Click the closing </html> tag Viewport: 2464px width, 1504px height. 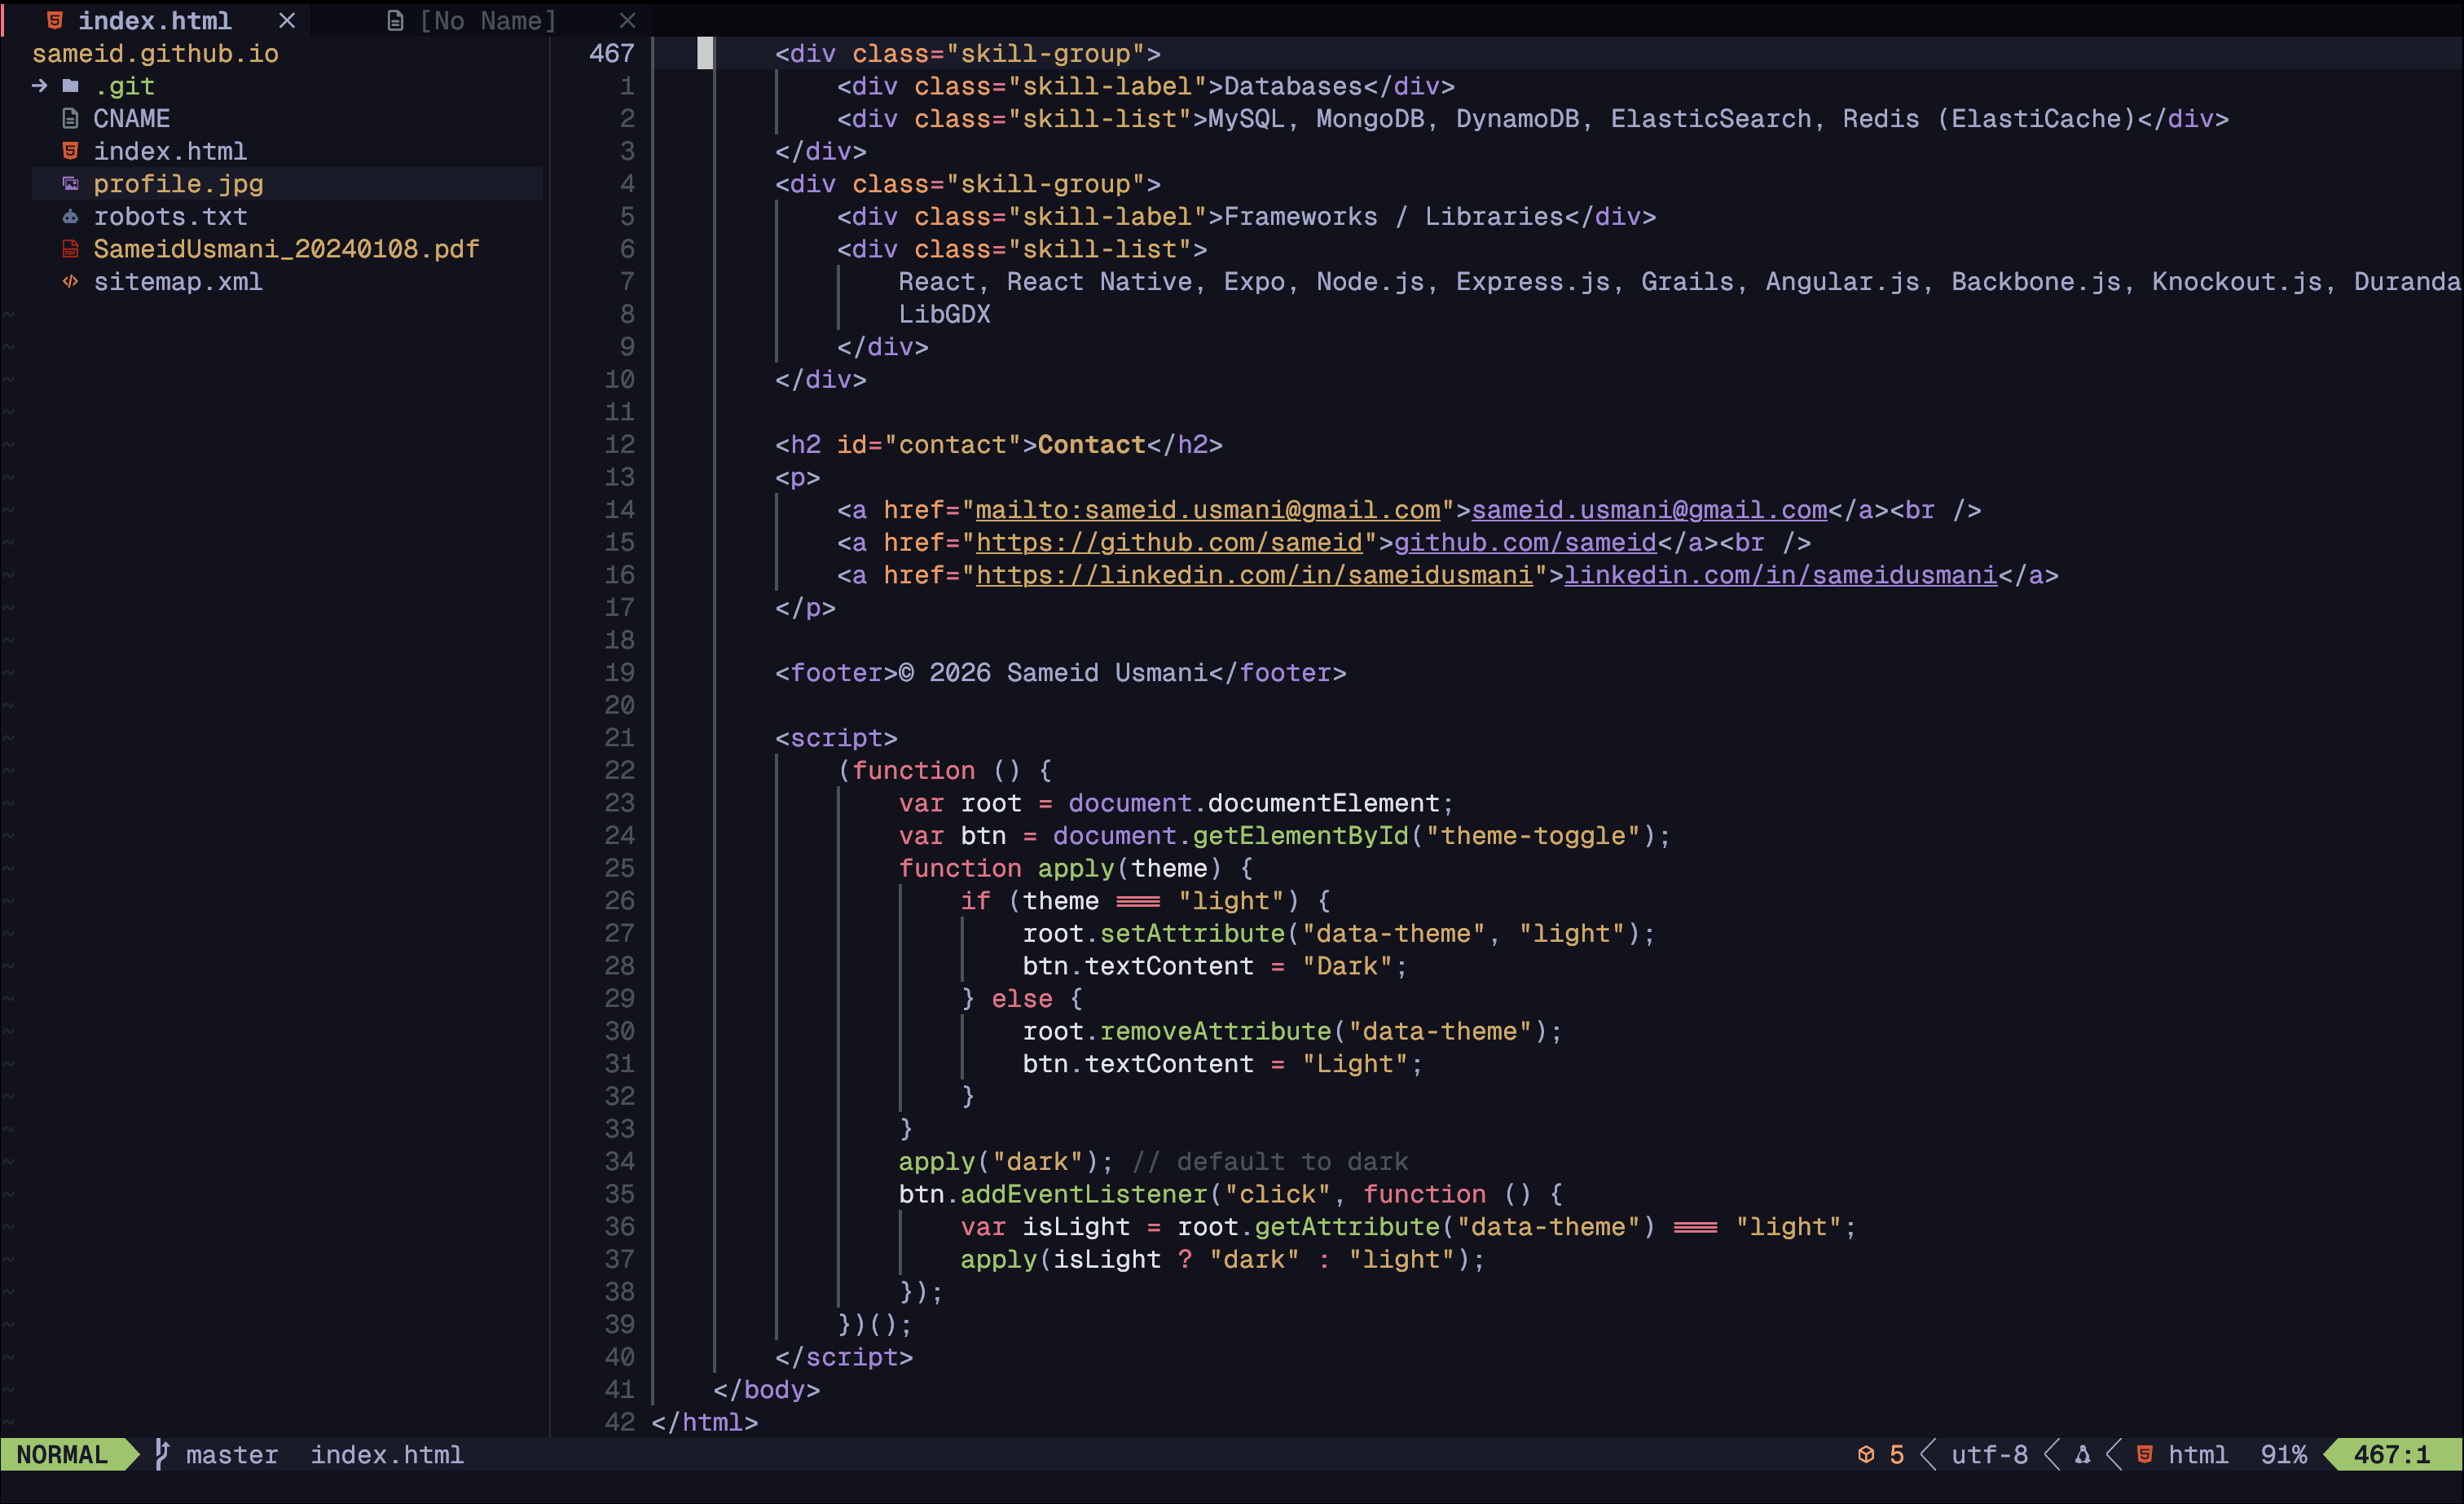pyautogui.click(x=704, y=1422)
